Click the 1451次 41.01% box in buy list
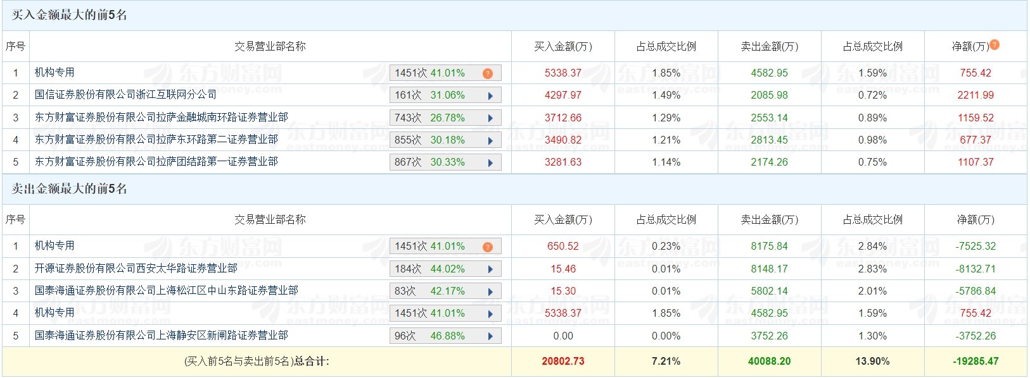 [x=445, y=73]
